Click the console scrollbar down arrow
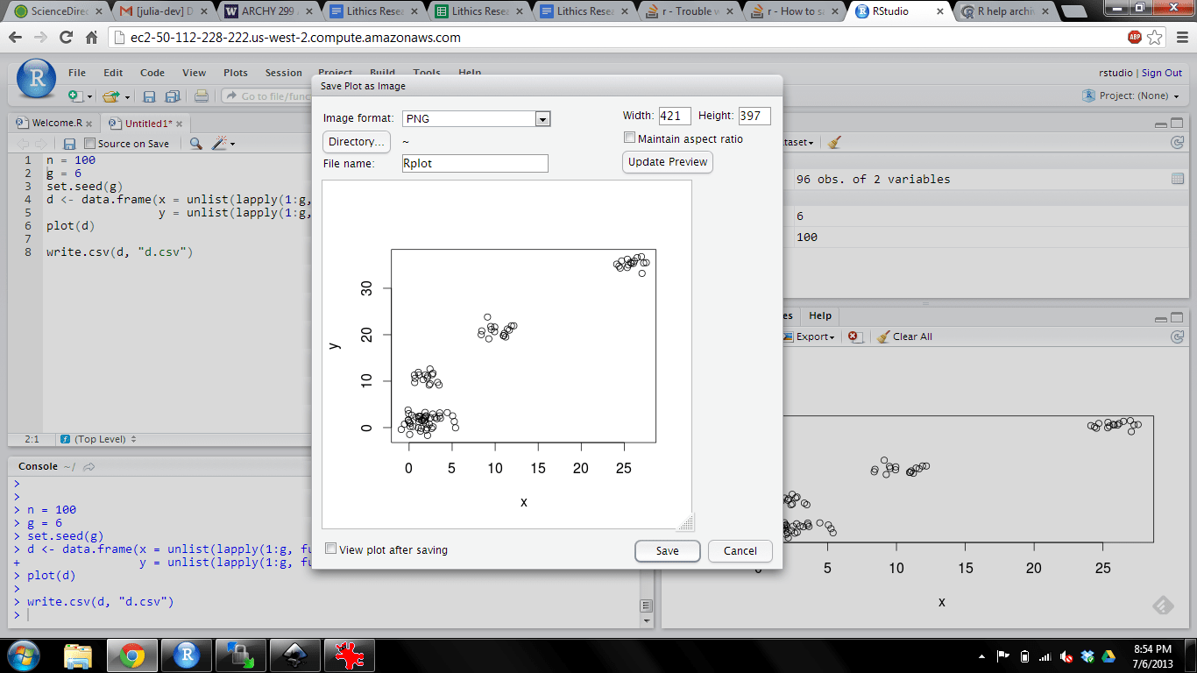 (x=647, y=620)
